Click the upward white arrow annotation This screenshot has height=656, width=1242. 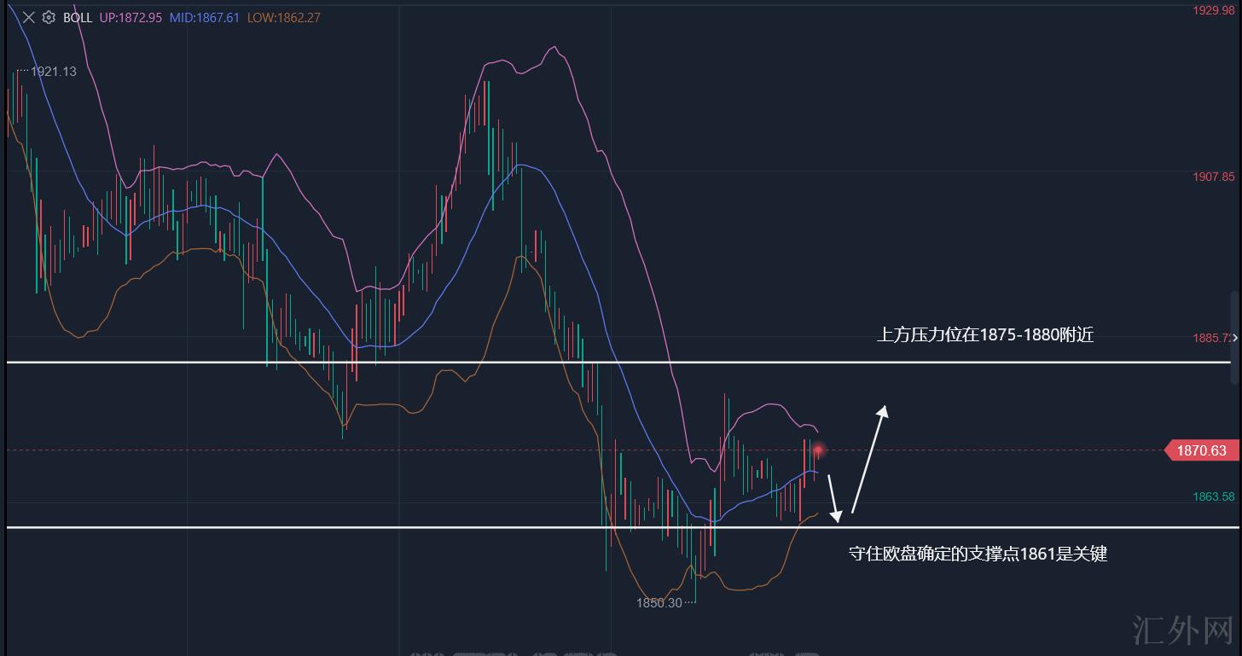[x=868, y=459]
